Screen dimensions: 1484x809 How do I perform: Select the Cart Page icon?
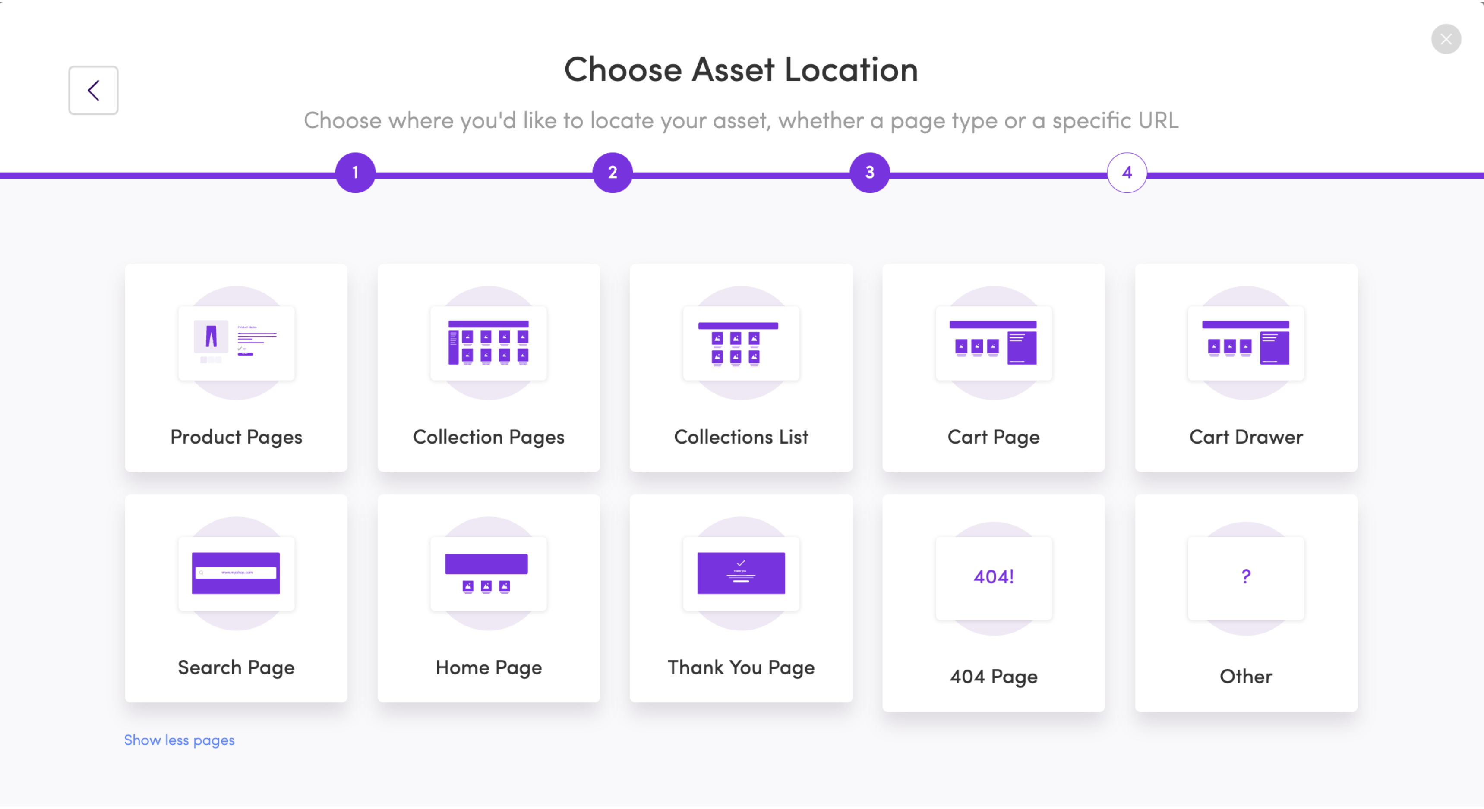pos(993,343)
